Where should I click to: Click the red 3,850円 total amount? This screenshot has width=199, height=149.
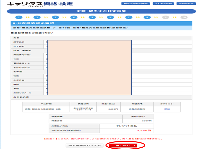(x=144, y=130)
